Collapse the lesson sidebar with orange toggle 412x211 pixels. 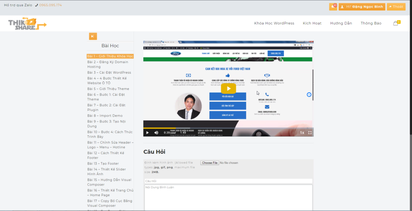click(x=93, y=36)
